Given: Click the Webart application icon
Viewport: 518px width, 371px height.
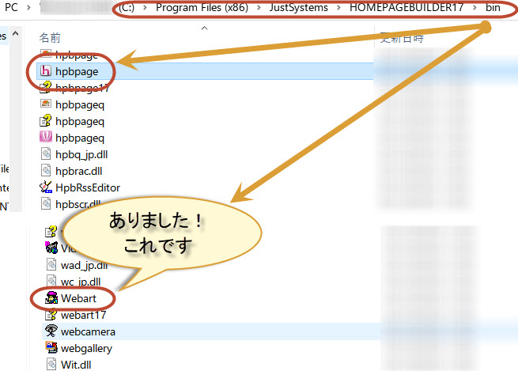Looking at the screenshot, I should click(x=51, y=298).
